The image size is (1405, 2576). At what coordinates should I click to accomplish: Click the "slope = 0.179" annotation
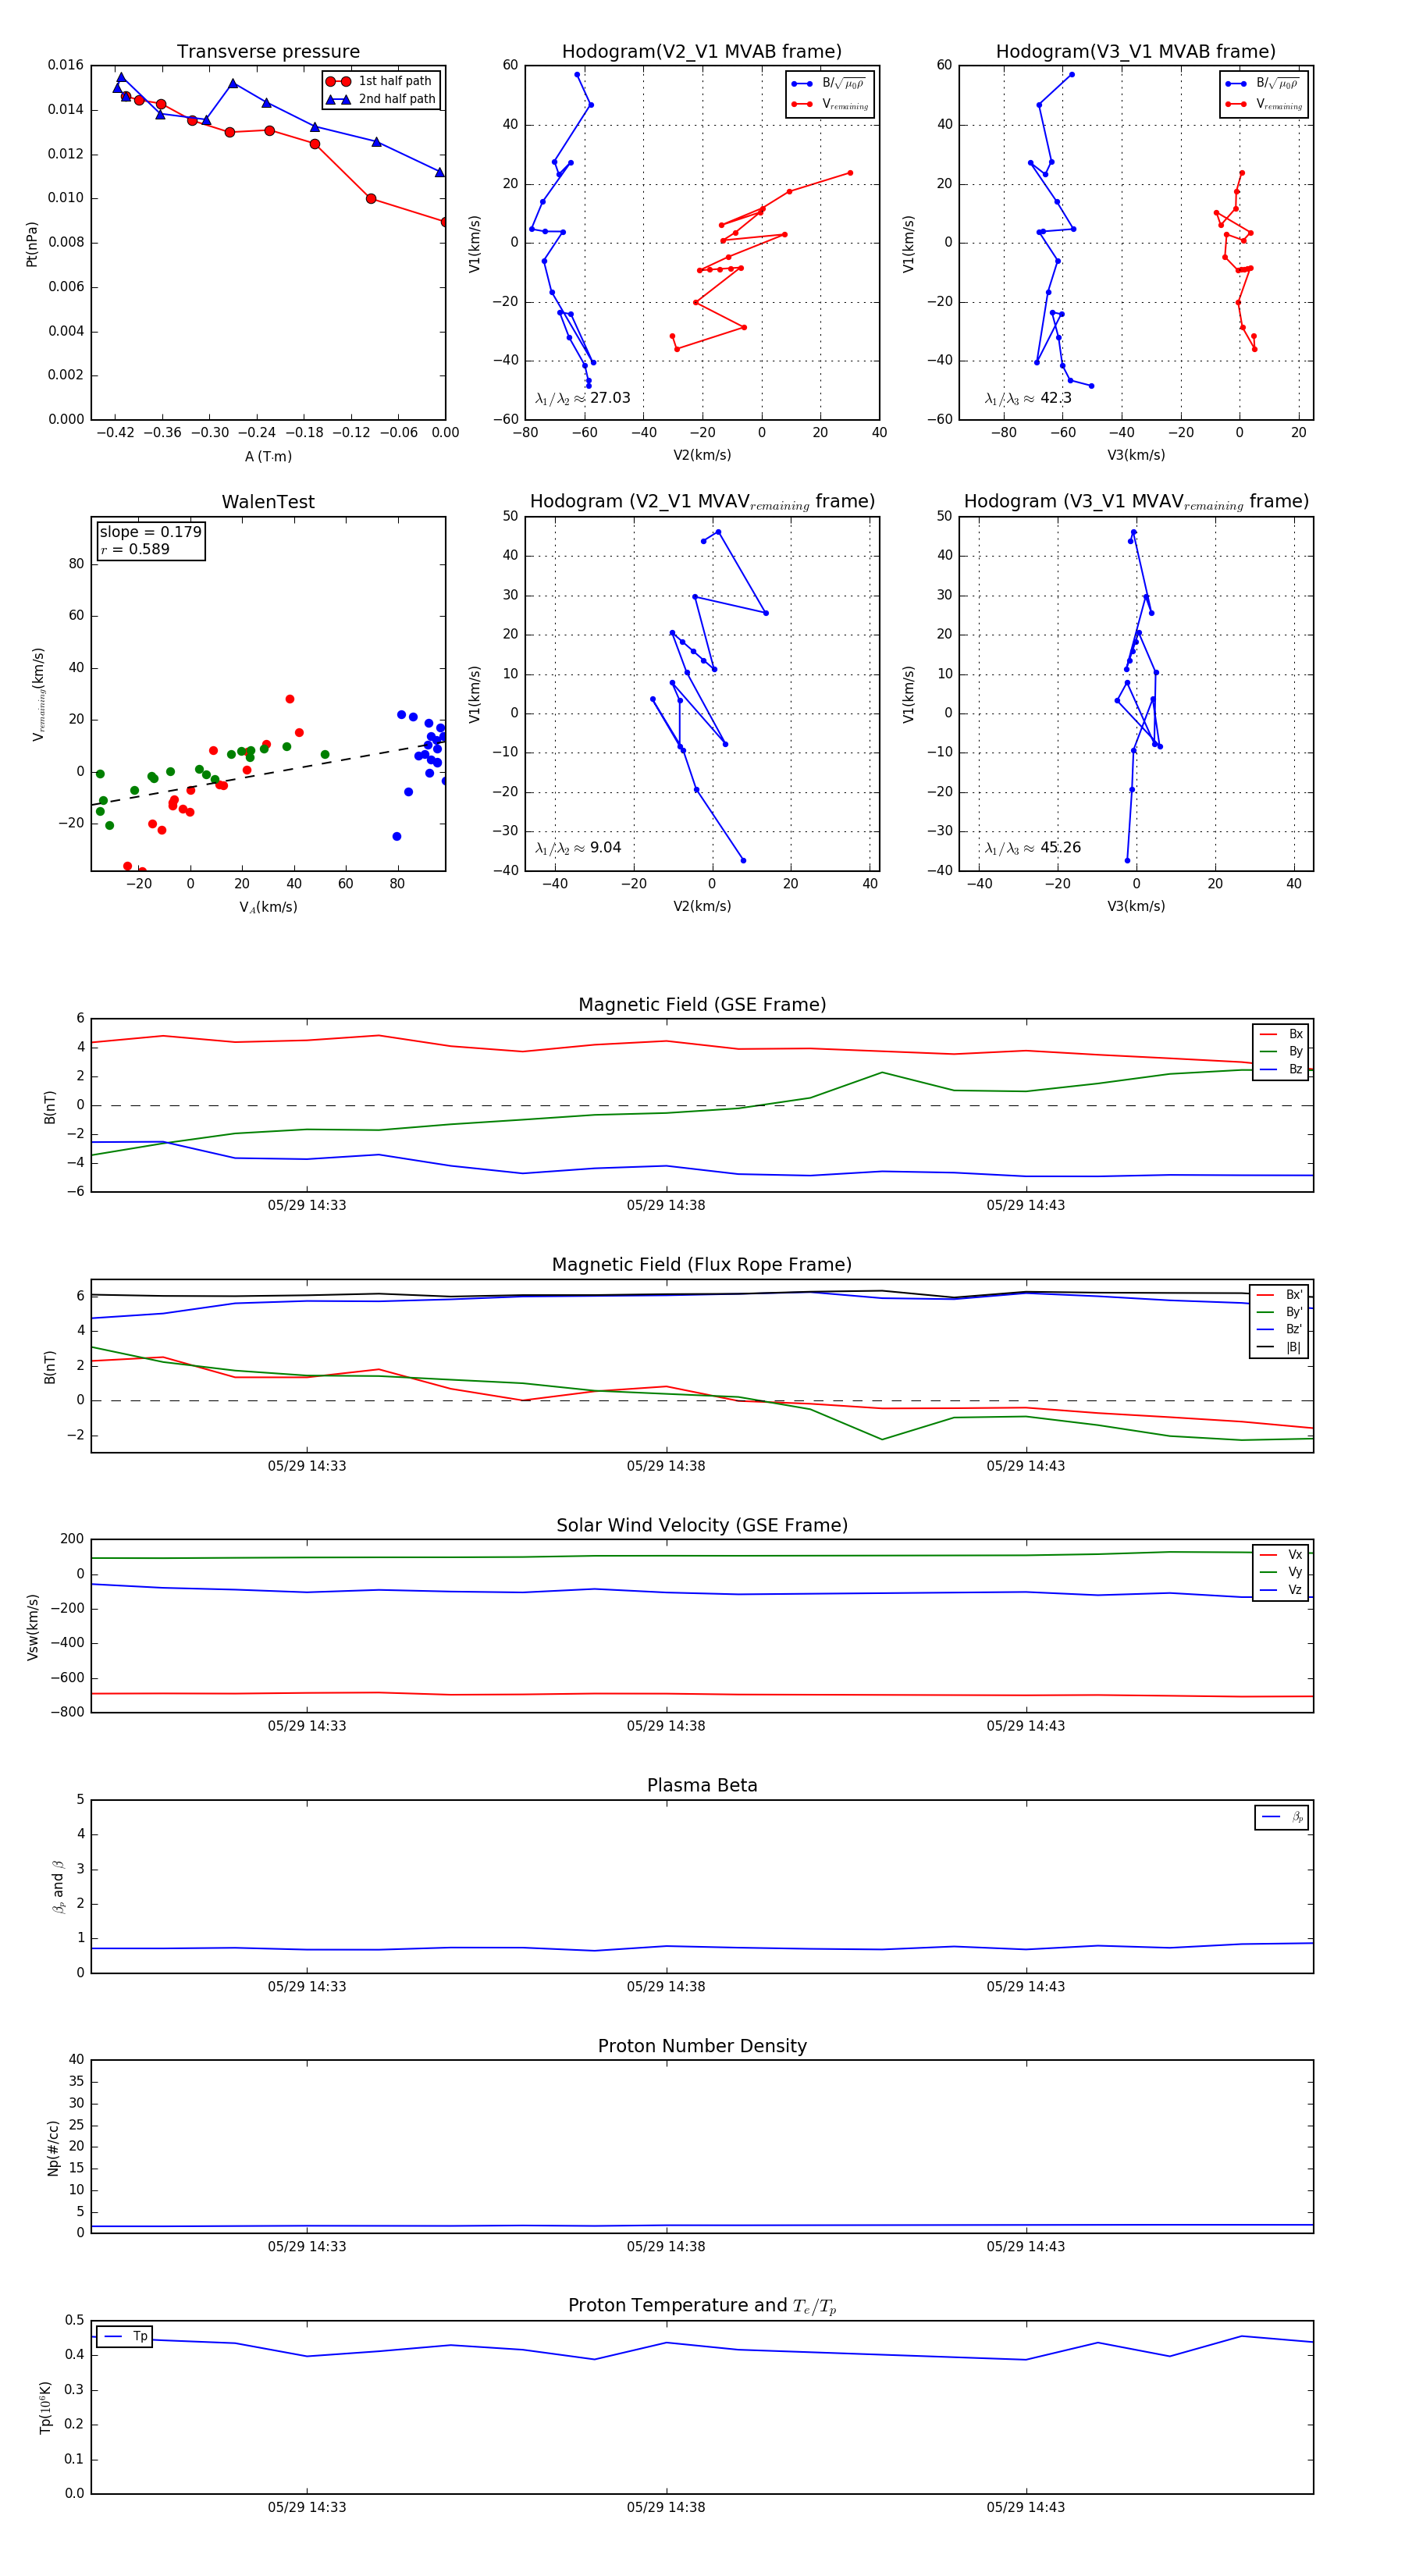[150, 532]
